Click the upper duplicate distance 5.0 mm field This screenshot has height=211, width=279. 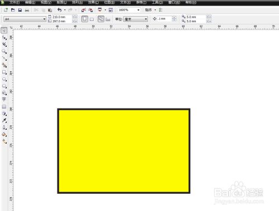click(x=196, y=17)
